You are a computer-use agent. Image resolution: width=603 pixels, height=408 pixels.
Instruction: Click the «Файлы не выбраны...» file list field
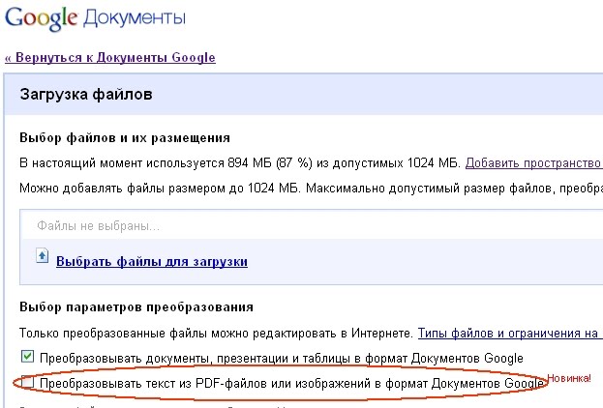pyautogui.click(x=312, y=225)
